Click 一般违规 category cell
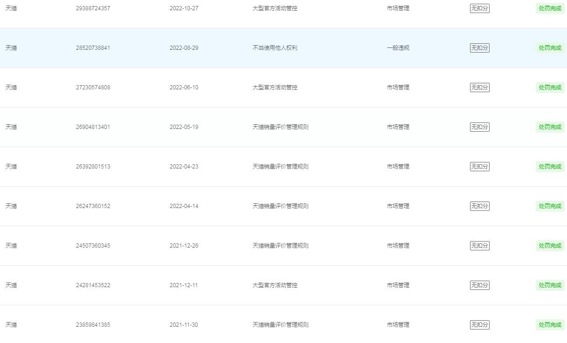Image resolution: width=567 pixels, height=343 pixels. click(x=398, y=48)
